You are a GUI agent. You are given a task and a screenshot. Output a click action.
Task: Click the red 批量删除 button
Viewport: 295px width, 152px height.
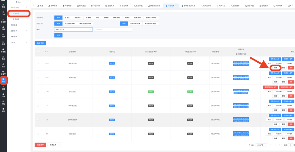point(40,145)
